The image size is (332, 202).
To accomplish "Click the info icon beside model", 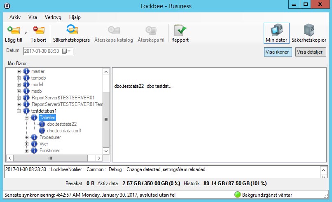I will click(x=26, y=85).
